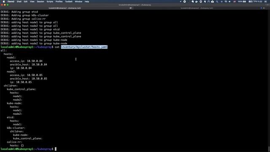
Task: Open the Profiles menu
Action: click(59, 2)
